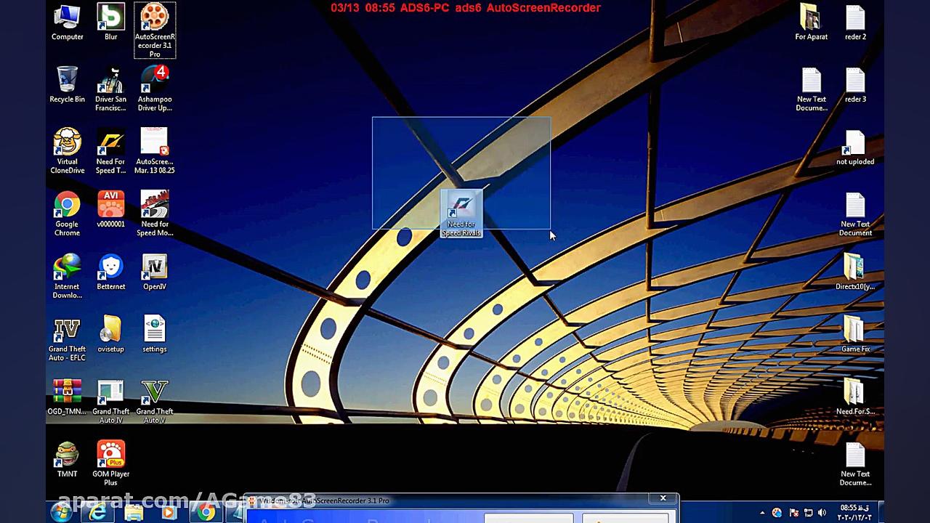Select the OGD_TMN... archive icon
The width and height of the screenshot is (930, 523).
point(67,397)
